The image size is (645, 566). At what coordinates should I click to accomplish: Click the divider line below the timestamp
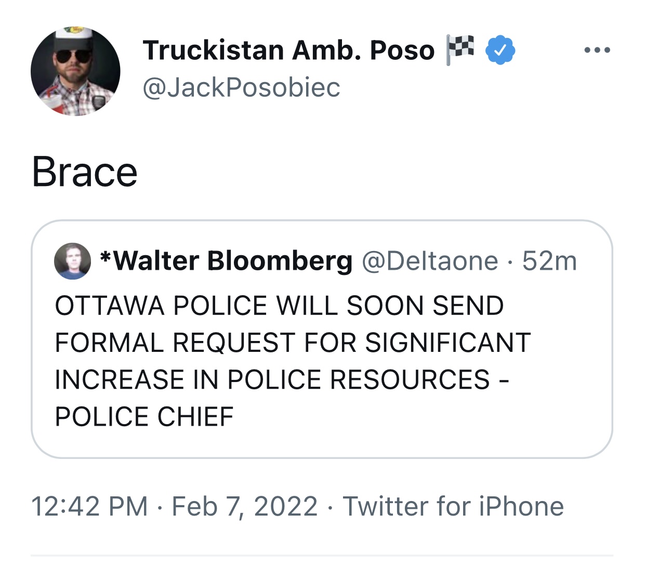click(322, 555)
